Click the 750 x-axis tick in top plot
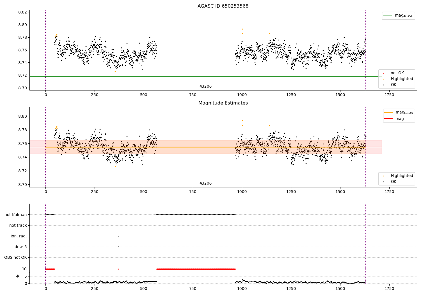The width and height of the screenshot is (421, 295). 193,95
